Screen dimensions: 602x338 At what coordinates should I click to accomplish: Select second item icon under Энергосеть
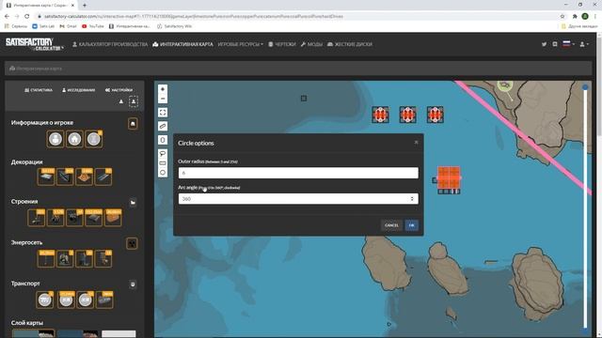click(65, 259)
